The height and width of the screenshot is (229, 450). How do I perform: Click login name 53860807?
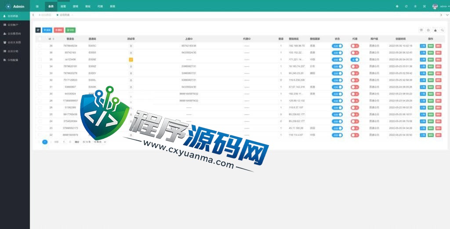tap(70, 87)
